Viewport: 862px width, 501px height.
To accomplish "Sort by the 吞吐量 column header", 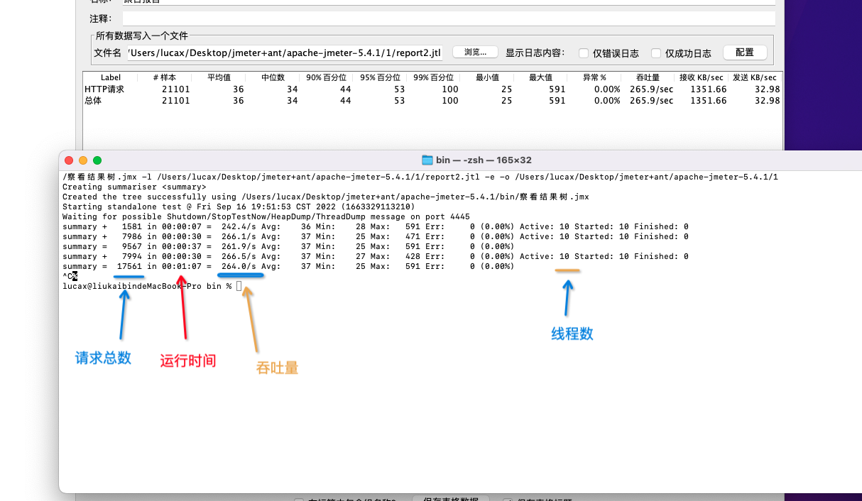I will [648, 77].
